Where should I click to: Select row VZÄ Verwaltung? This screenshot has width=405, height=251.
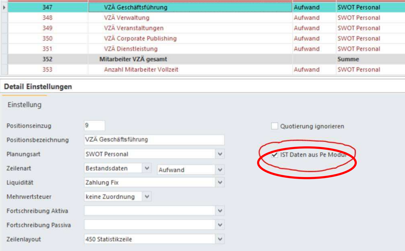(126, 18)
